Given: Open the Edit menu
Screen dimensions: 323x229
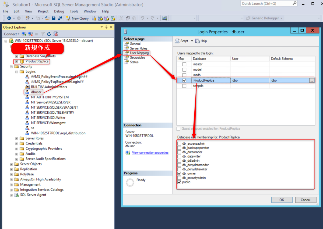Looking at the screenshot, I should click(16, 11).
